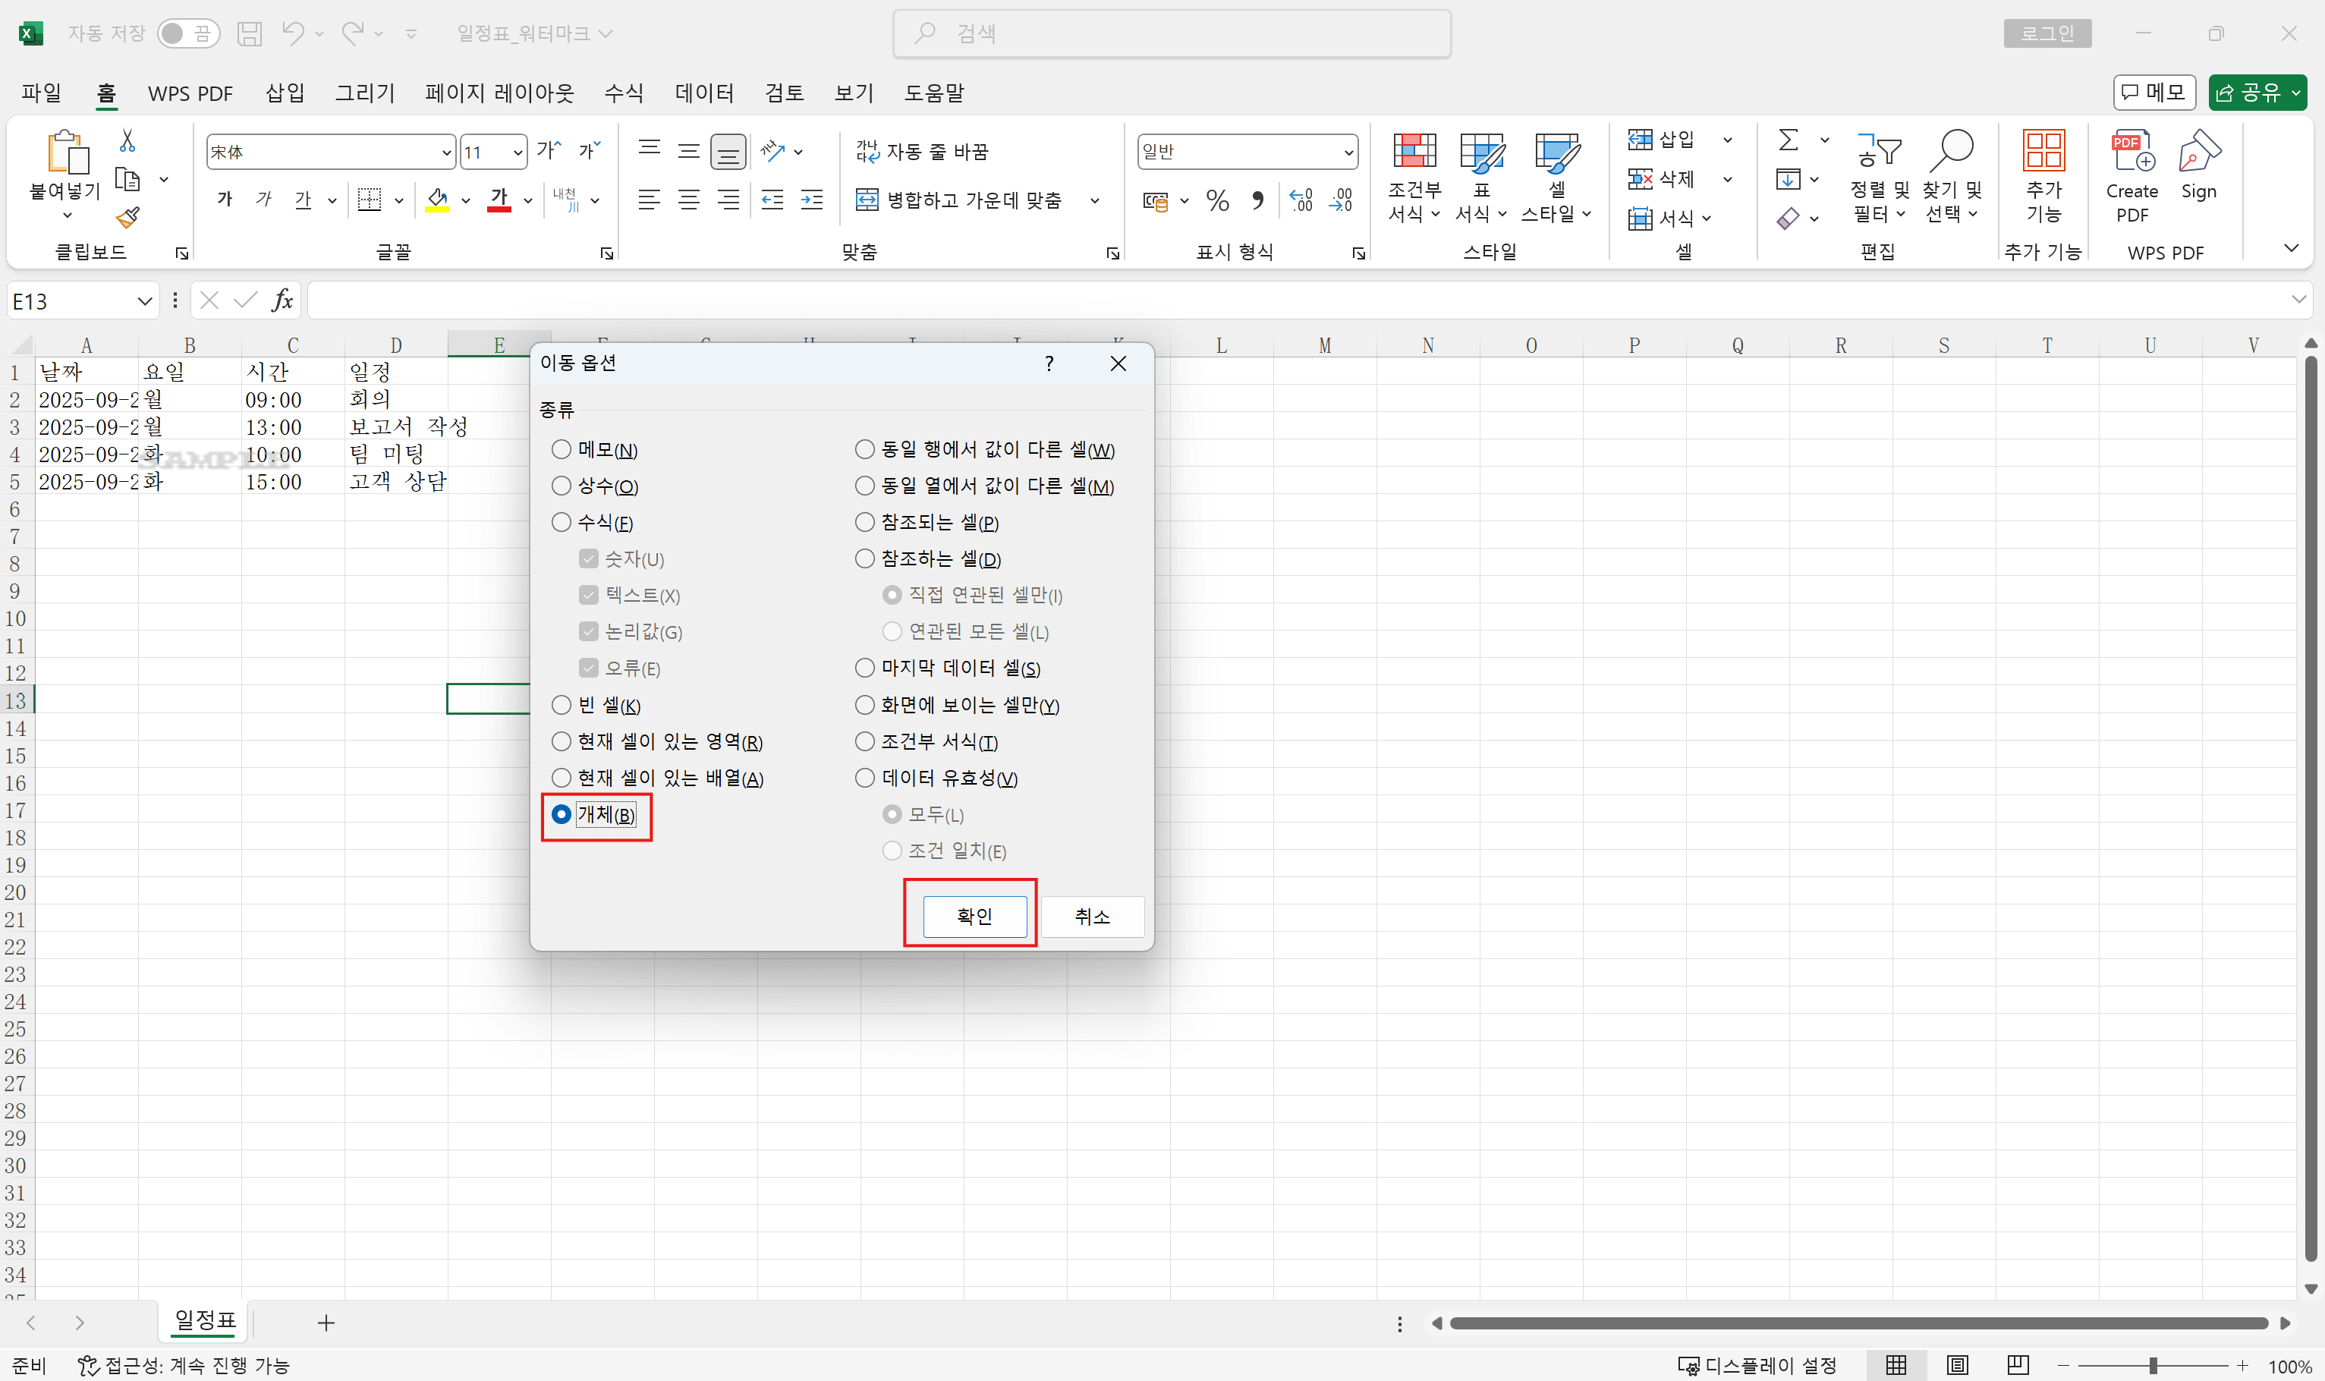Click the 확인 button in the dialog
Screen dimensions: 2325x1381
click(x=971, y=917)
